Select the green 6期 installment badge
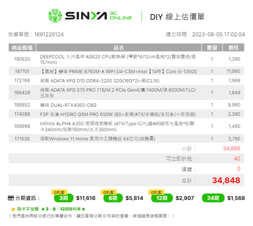 point(113,198)
